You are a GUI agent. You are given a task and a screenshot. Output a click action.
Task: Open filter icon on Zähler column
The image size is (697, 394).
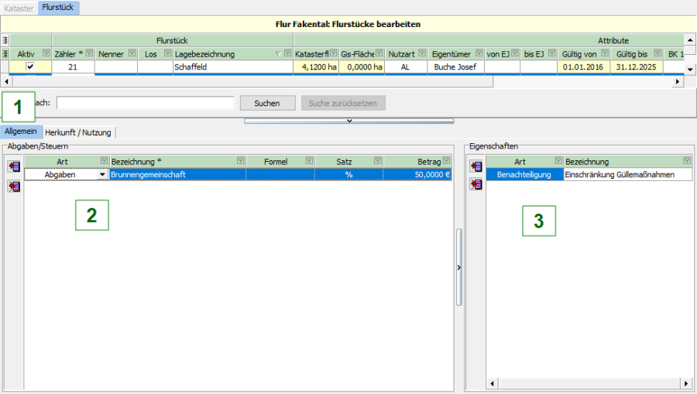[x=89, y=53]
